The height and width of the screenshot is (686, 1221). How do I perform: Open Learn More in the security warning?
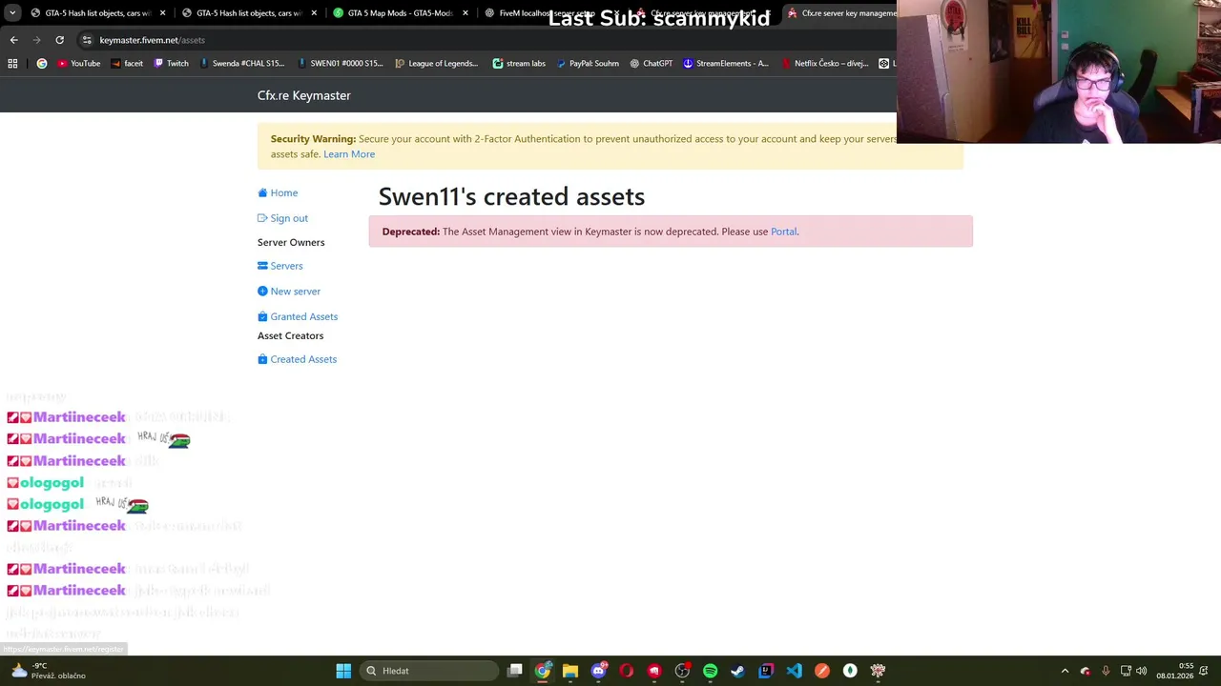tap(349, 154)
